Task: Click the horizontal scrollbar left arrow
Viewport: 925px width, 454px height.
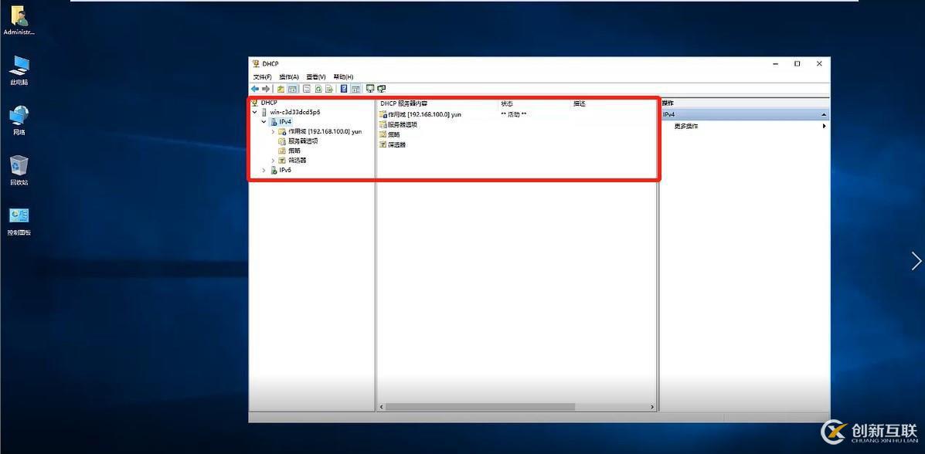Action: point(381,407)
